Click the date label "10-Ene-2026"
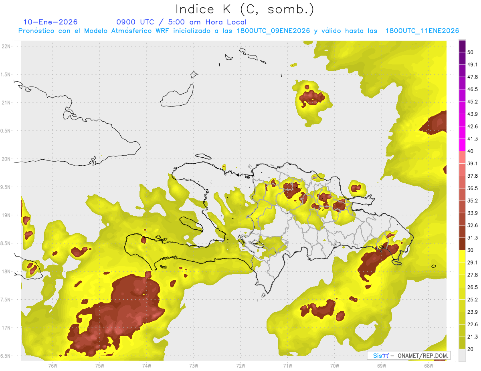 pos(51,22)
